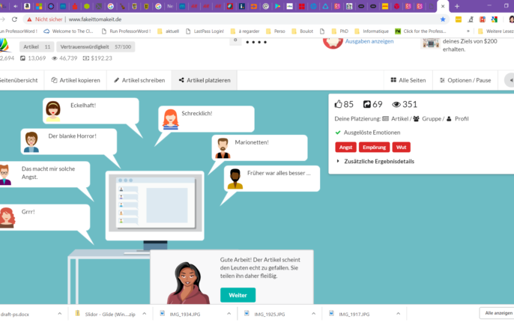Click the shares arrow icon
Screen dimensions: 514x322
[x=367, y=104]
